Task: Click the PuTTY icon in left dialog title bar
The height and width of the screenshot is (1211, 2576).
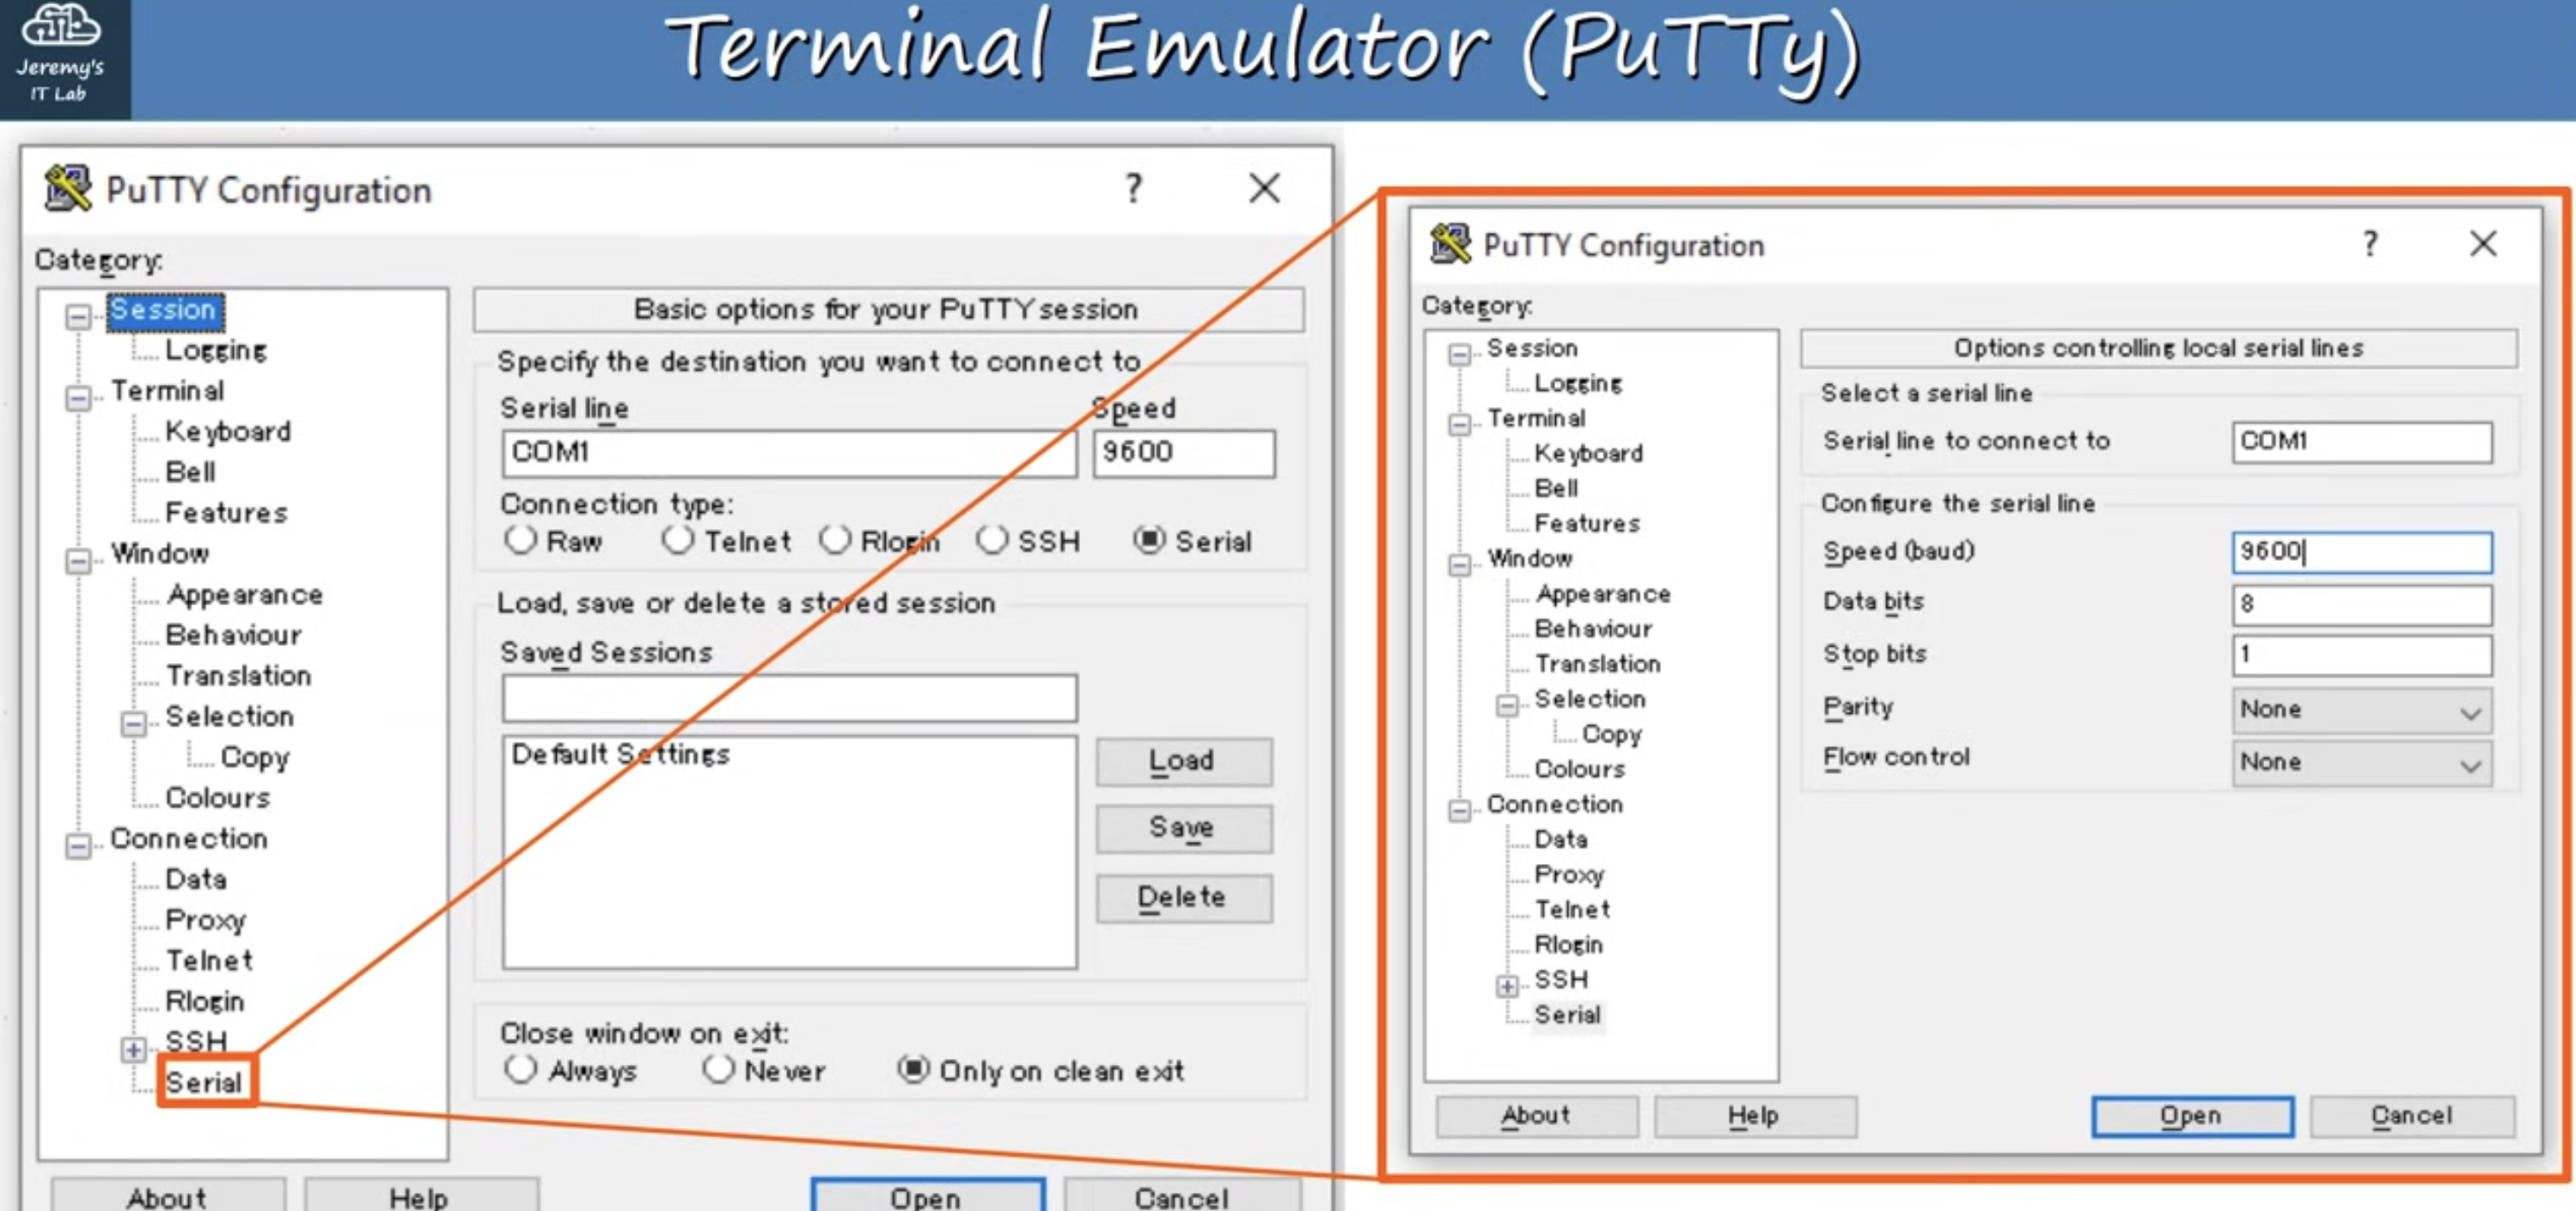Action: (68, 188)
